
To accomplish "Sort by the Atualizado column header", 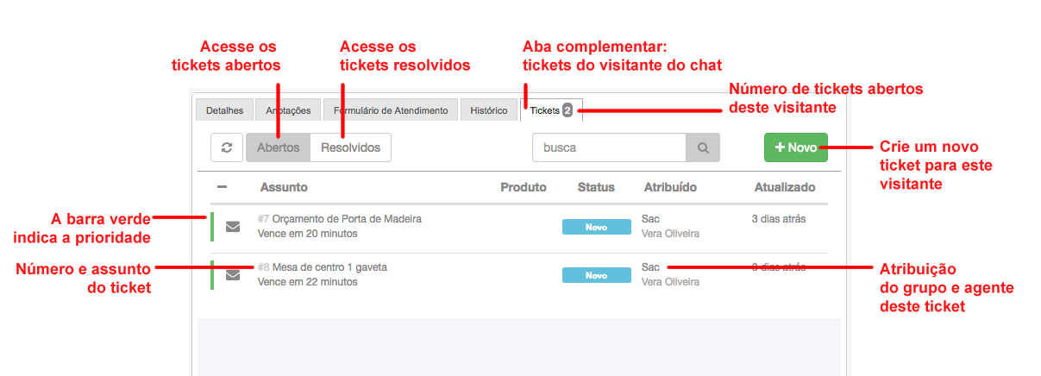I will 785,187.
